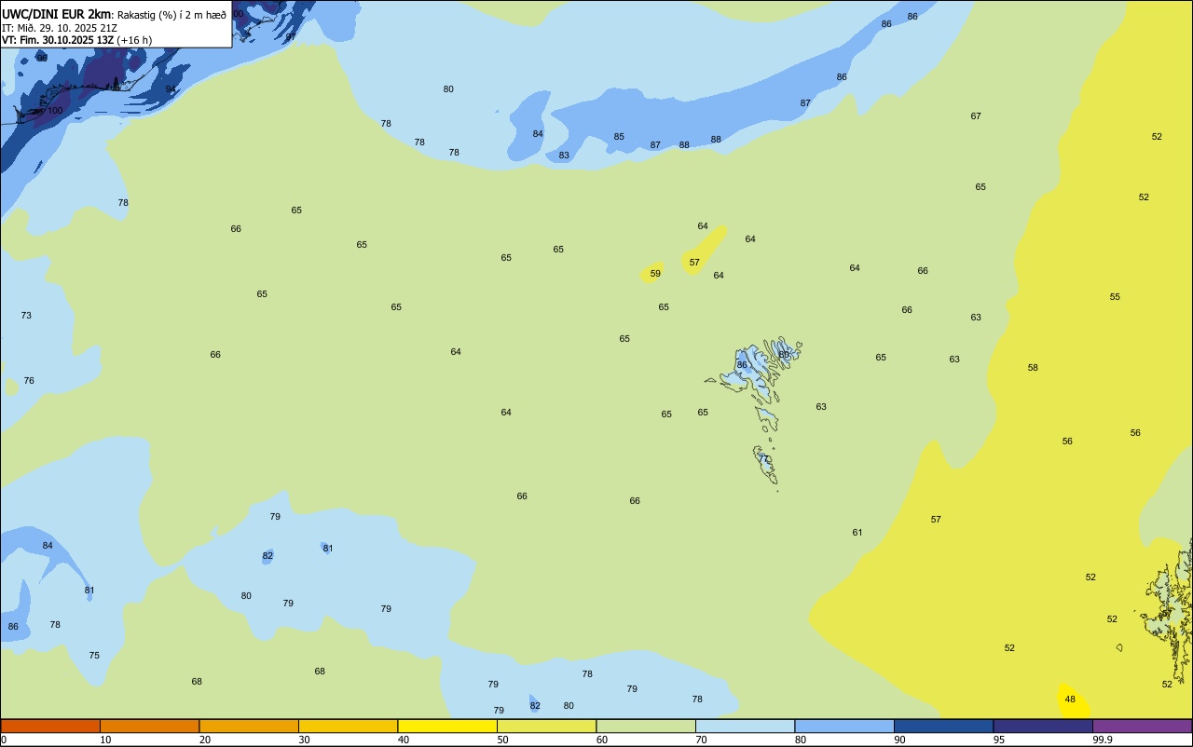This screenshot has height=747, width=1193.
Task: Click the legend tick label "99.9"
Action: click(1103, 740)
